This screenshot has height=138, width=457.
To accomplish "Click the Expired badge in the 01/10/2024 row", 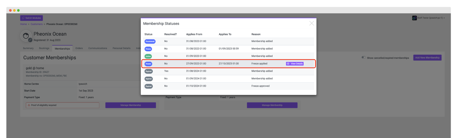I will coord(148,86).
